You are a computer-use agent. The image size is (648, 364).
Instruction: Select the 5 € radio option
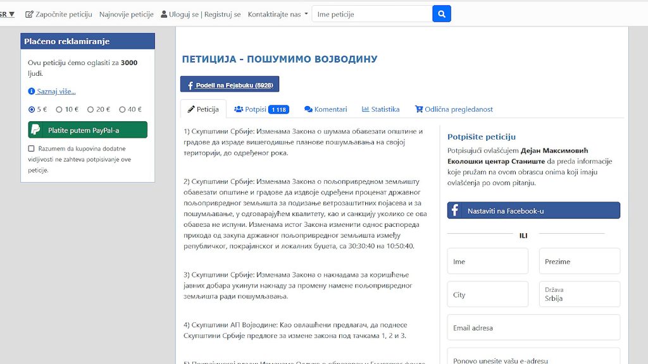click(32, 109)
